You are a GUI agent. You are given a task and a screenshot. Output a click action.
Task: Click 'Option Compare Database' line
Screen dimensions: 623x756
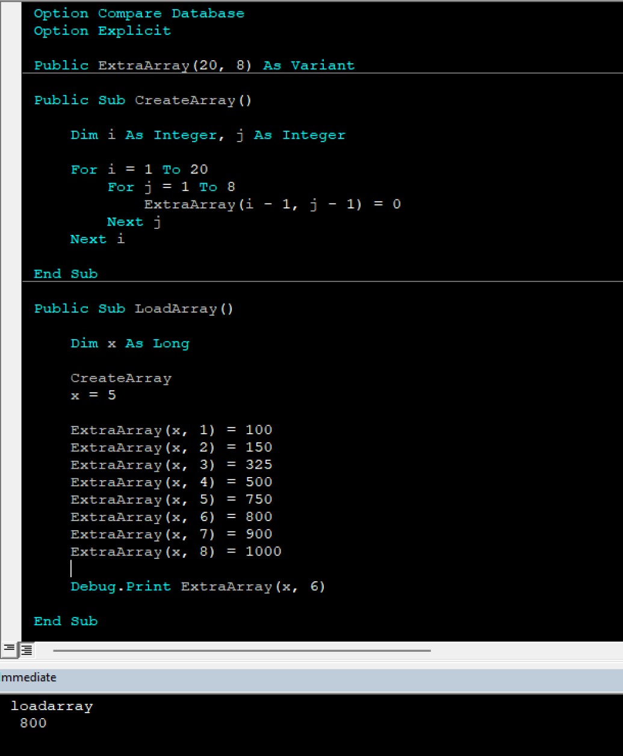coord(139,14)
